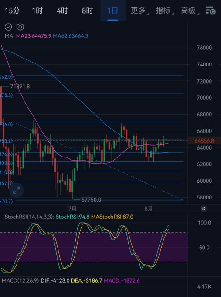Tap the DIF:-4123.0 value
The height and width of the screenshot is (297, 221).
coord(55,280)
